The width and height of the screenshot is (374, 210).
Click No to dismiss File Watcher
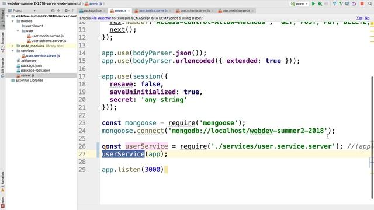(367, 18)
